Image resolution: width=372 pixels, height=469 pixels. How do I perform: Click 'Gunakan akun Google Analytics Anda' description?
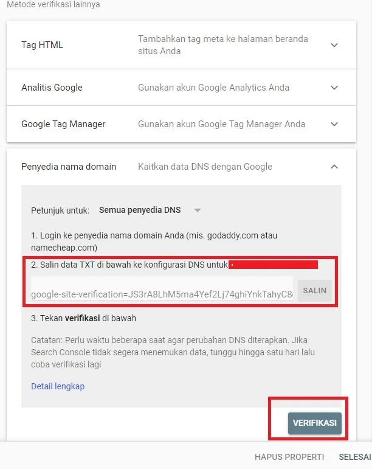[213, 88]
